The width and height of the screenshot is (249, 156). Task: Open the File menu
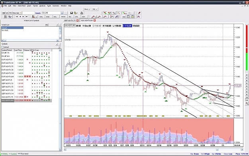tap(6, 6)
